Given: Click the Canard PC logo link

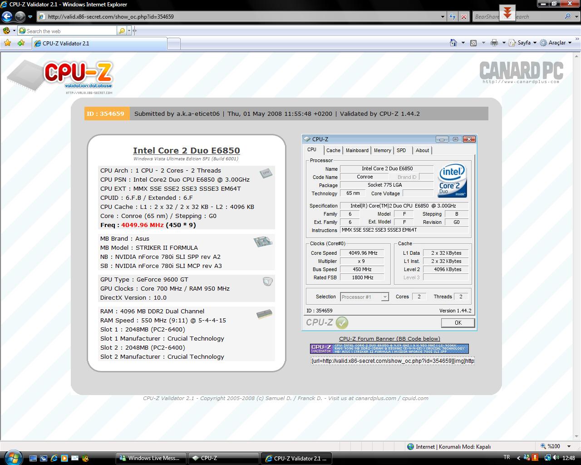Looking at the screenshot, I should pos(521,72).
